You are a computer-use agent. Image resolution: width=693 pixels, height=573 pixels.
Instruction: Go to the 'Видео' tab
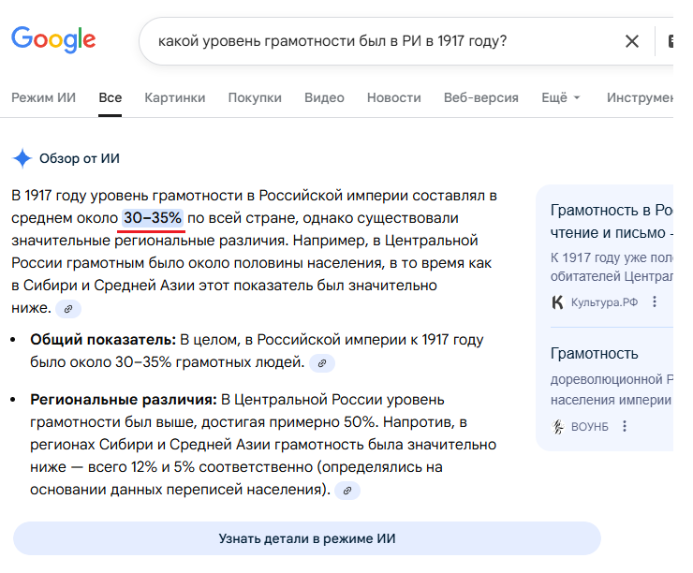coord(324,97)
